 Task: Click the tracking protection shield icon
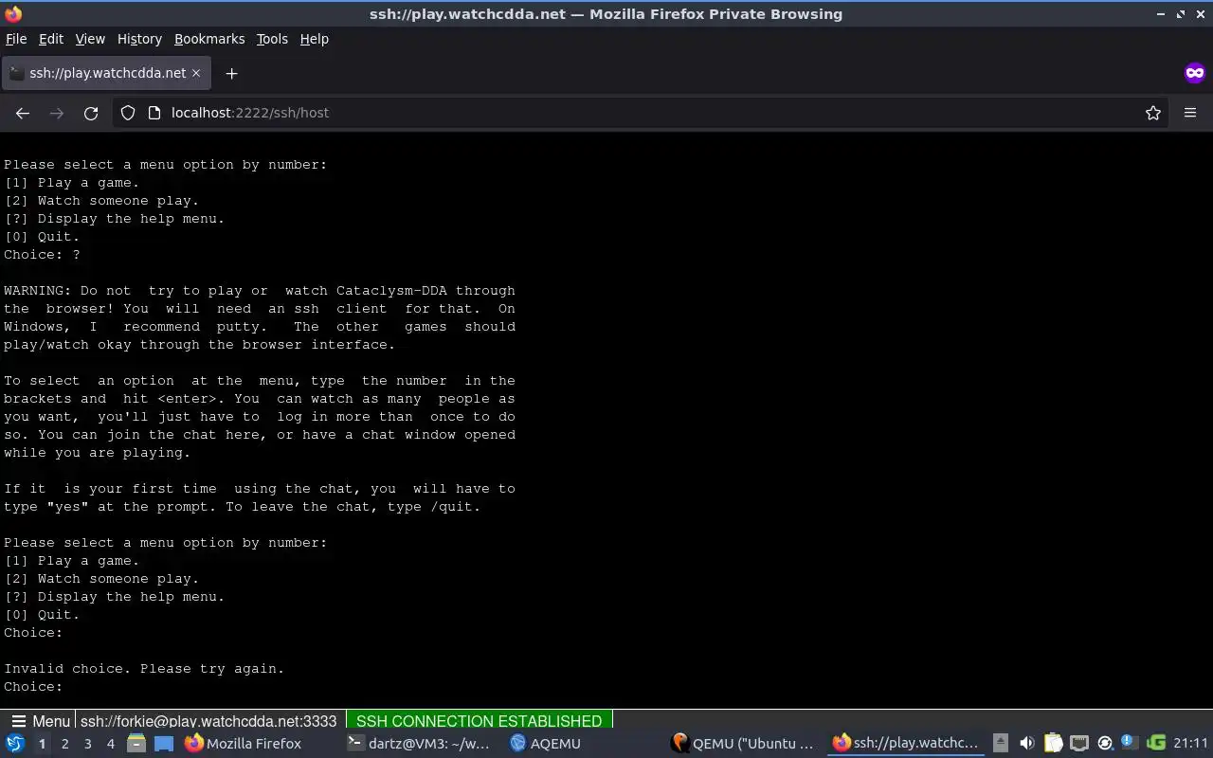(x=128, y=113)
